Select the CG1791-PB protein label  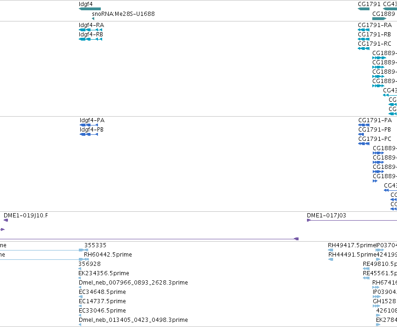click(375, 130)
